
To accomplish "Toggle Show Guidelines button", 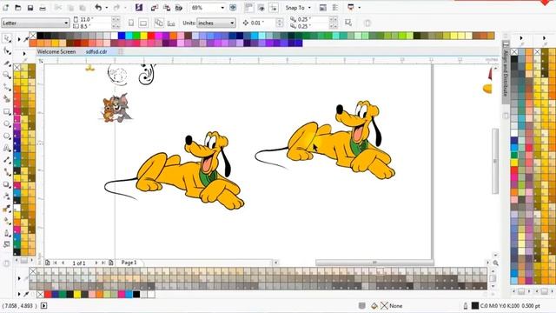I will [x=274, y=8].
